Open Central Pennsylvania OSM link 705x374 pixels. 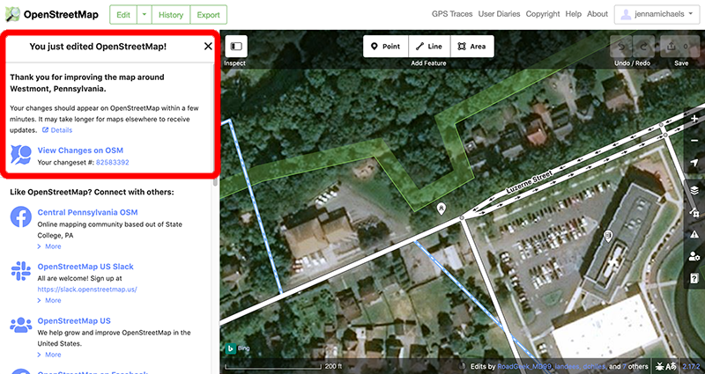87,212
